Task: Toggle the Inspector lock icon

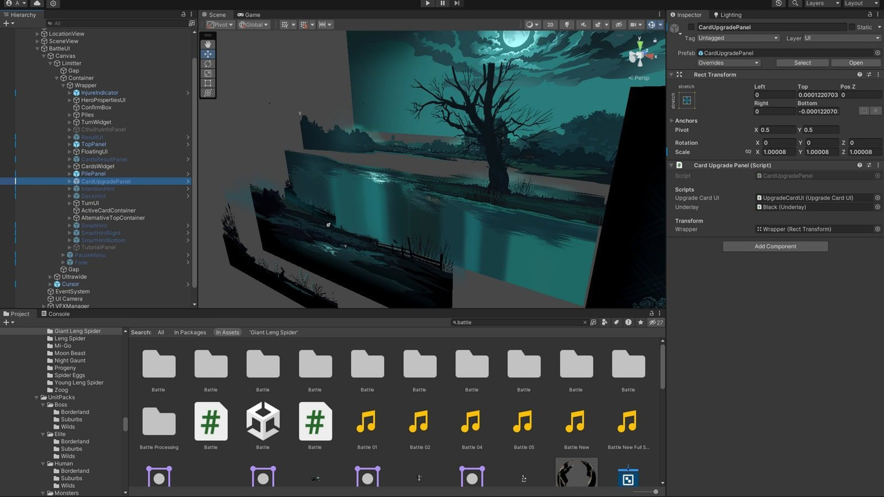Action: [870, 15]
